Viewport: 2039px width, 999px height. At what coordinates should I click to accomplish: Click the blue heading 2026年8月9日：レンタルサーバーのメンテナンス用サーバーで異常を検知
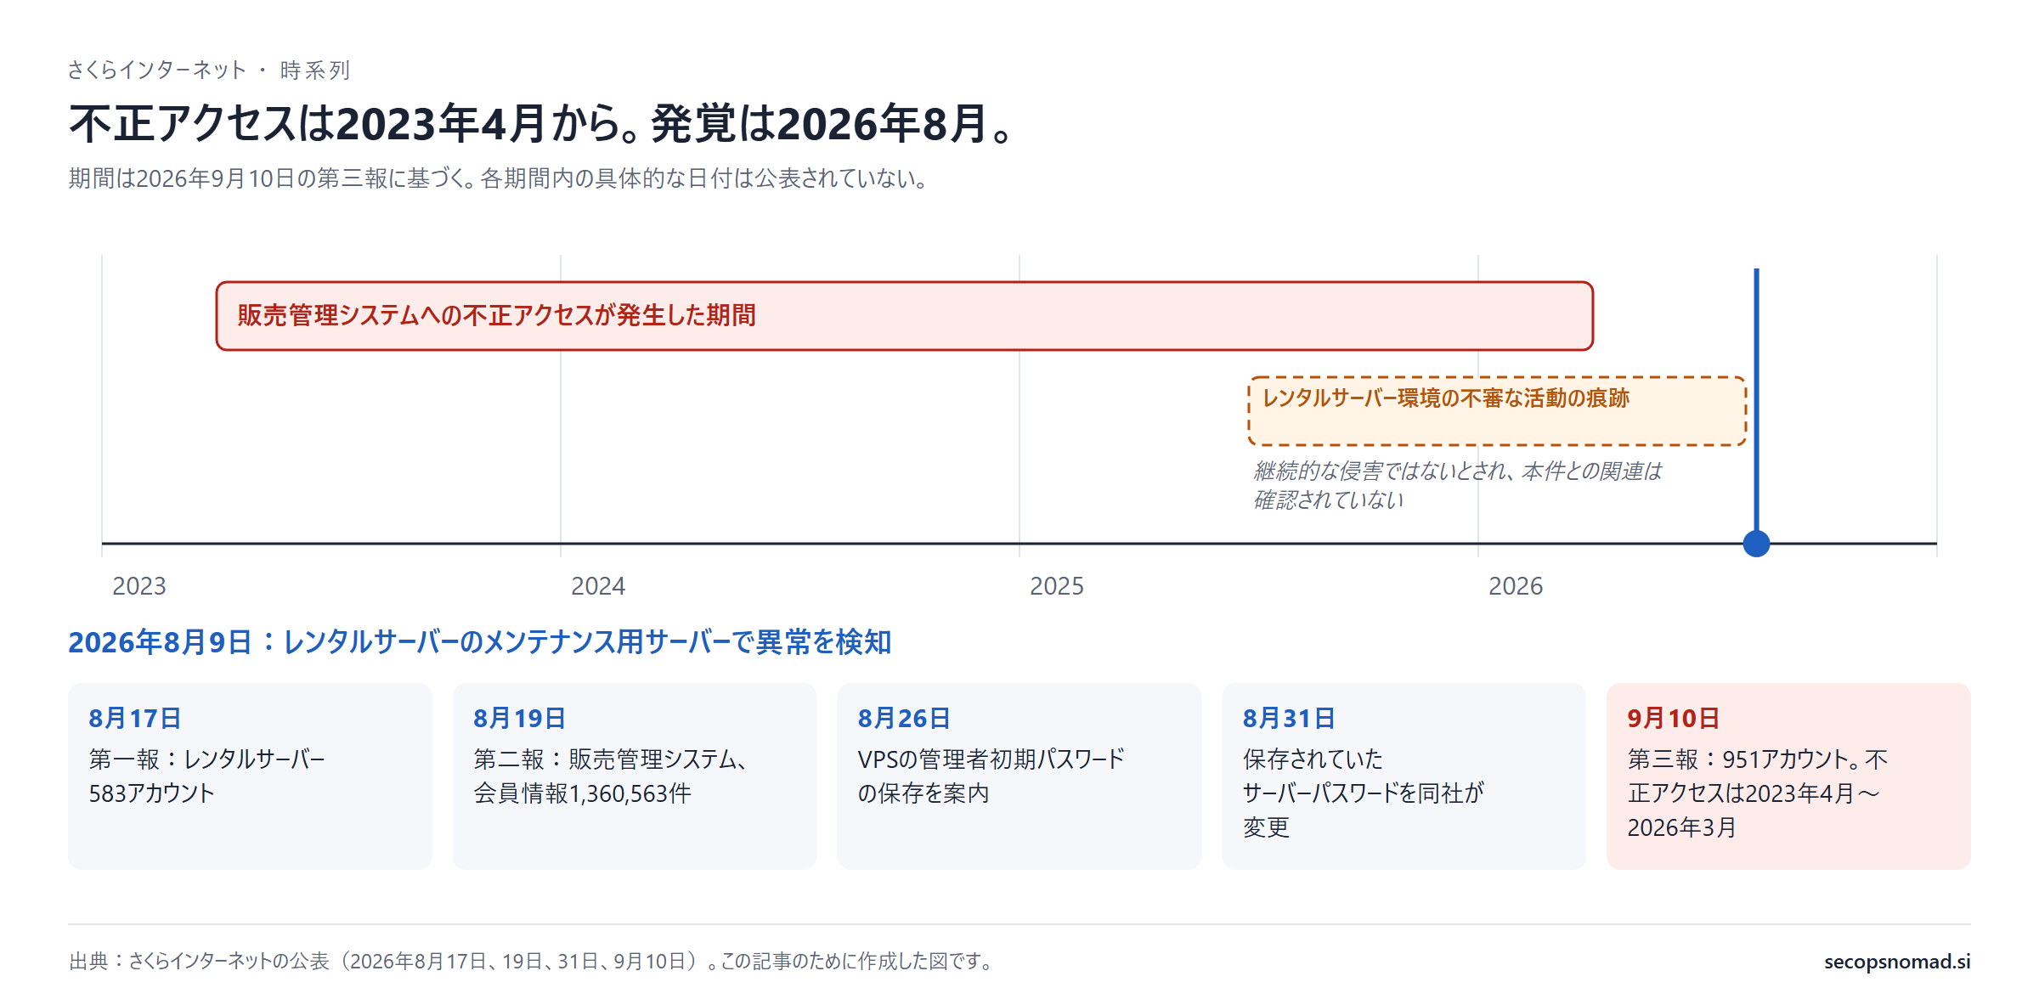click(x=480, y=642)
